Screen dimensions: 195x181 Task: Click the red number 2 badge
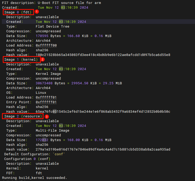(43, 59)
